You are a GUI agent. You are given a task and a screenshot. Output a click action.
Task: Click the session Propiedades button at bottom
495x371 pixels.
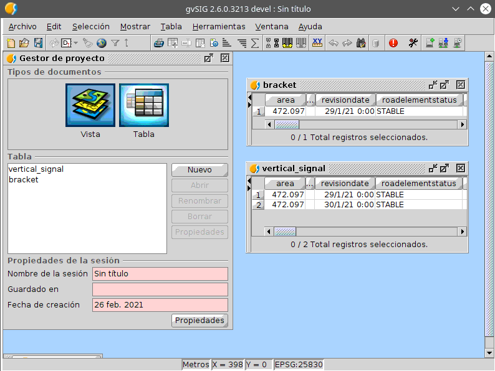point(200,320)
